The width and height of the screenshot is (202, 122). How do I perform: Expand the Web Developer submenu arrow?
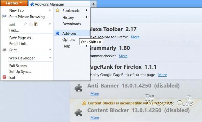(x=50, y=58)
